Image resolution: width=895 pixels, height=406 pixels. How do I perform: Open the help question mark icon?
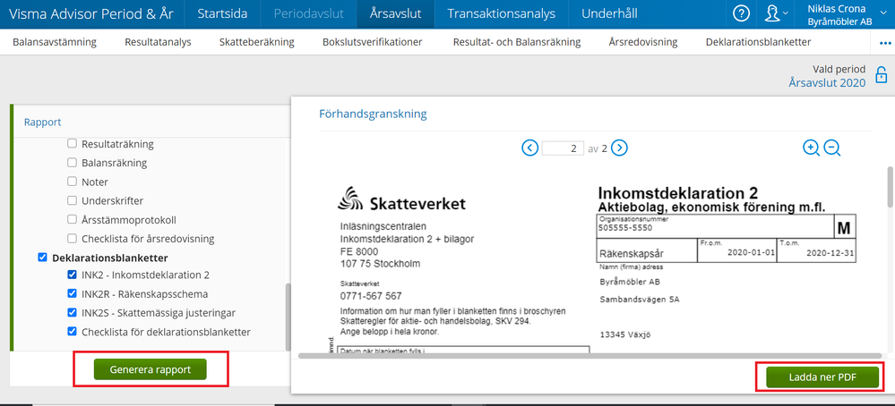742,13
